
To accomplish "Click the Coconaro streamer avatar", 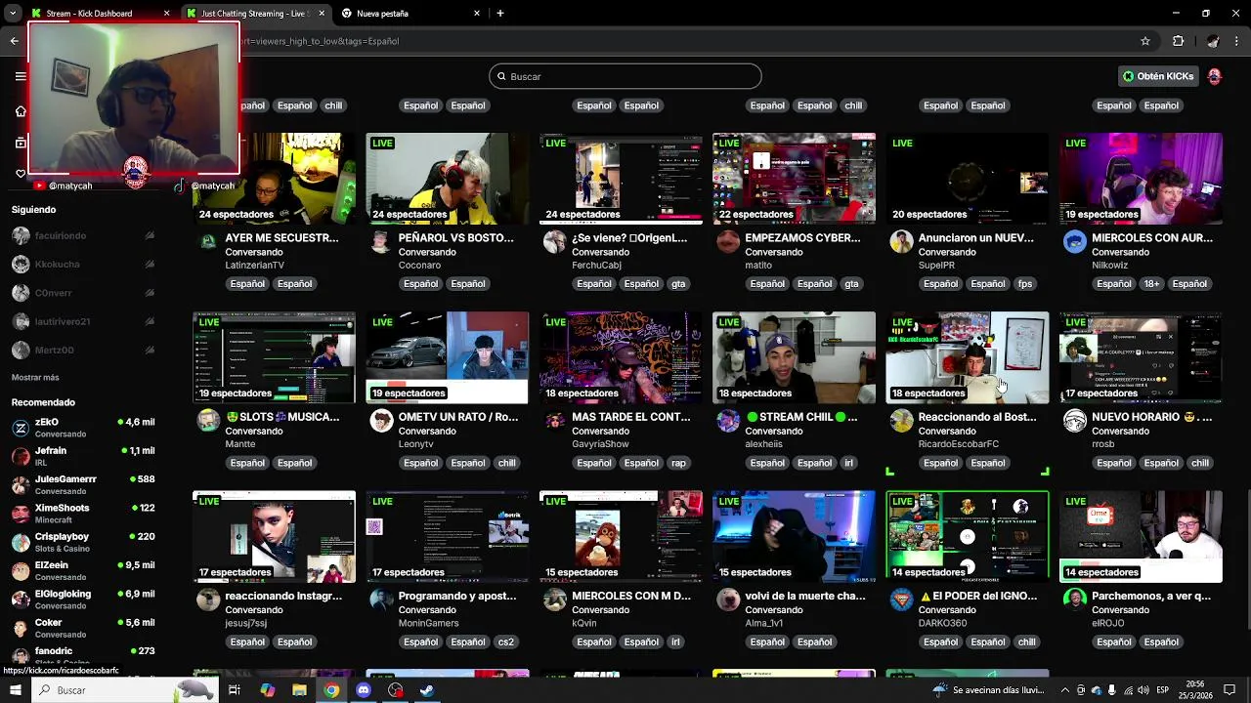I will [381, 242].
